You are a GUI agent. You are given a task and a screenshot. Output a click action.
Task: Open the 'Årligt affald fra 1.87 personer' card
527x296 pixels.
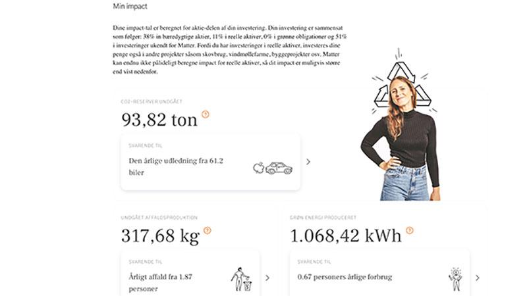190,273
